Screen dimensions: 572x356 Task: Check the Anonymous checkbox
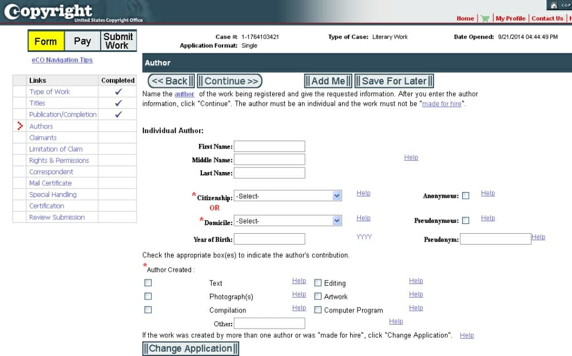(x=466, y=195)
